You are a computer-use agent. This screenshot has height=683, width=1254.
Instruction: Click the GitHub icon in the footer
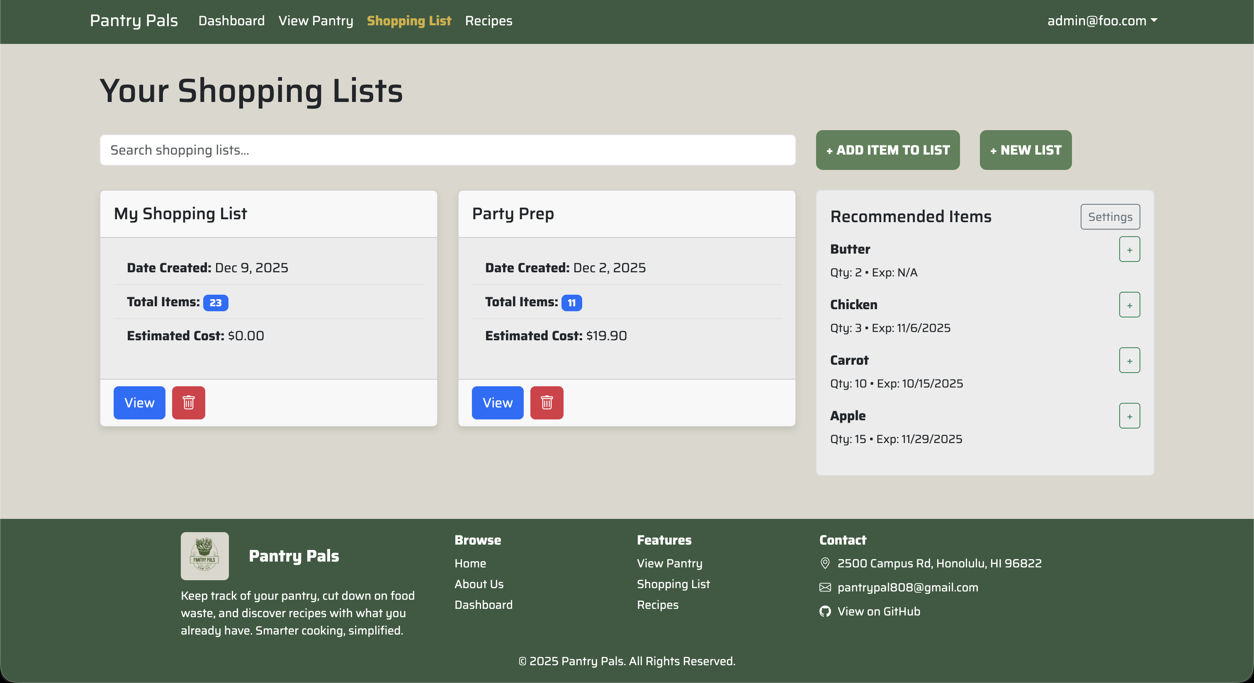825,611
